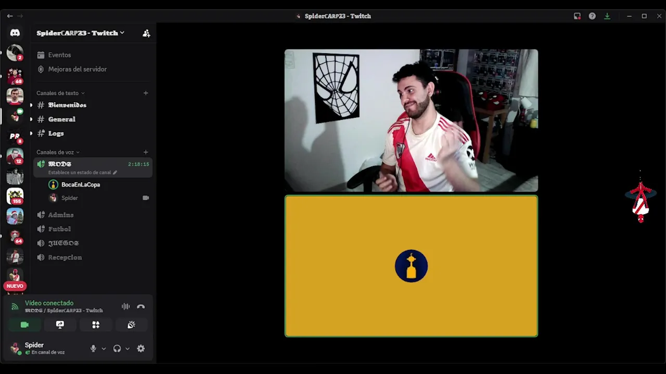The height and width of the screenshot is (374, 666).
Task: Join the Admins voice channel
Action: click(93, 215)
